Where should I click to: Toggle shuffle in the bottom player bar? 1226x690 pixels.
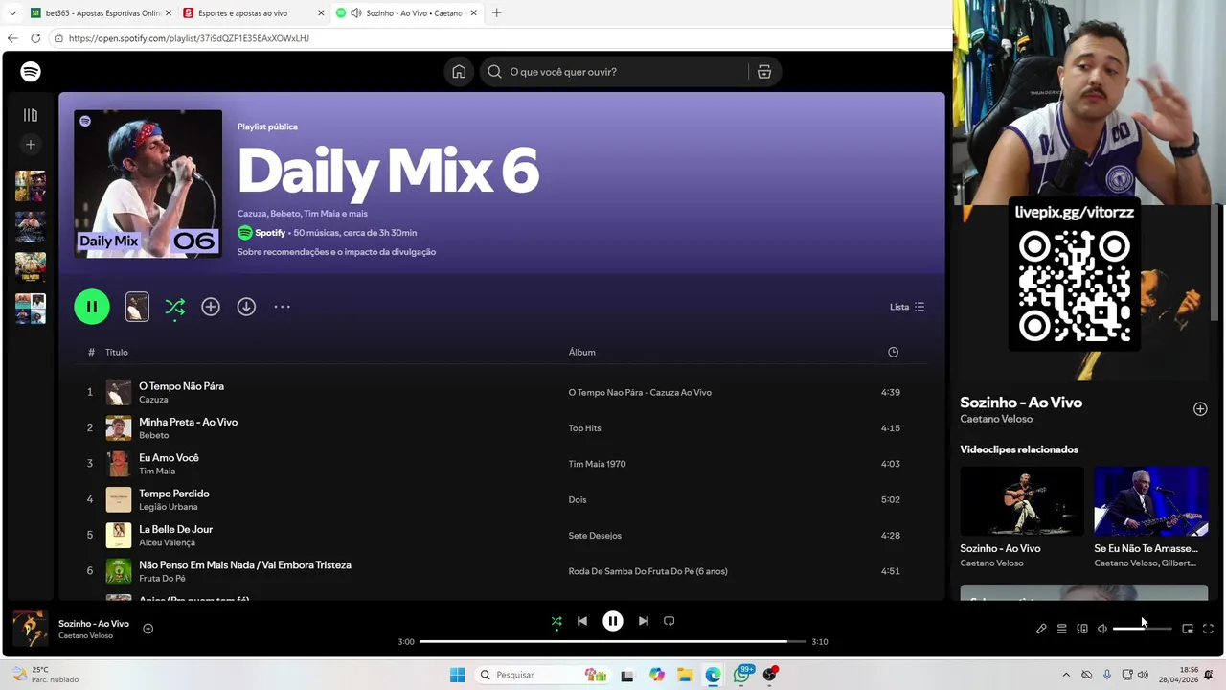click(556, 621)
